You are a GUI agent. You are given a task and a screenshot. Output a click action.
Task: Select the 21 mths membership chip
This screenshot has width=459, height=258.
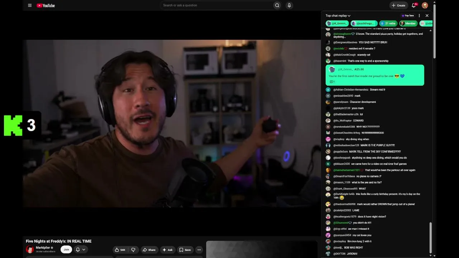pyautogui.click(x=388, y=23)
